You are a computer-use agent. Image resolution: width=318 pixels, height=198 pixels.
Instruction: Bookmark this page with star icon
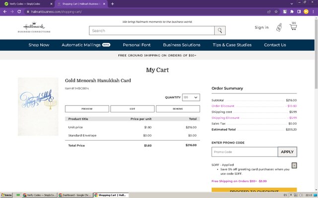(x=276, y=12)
